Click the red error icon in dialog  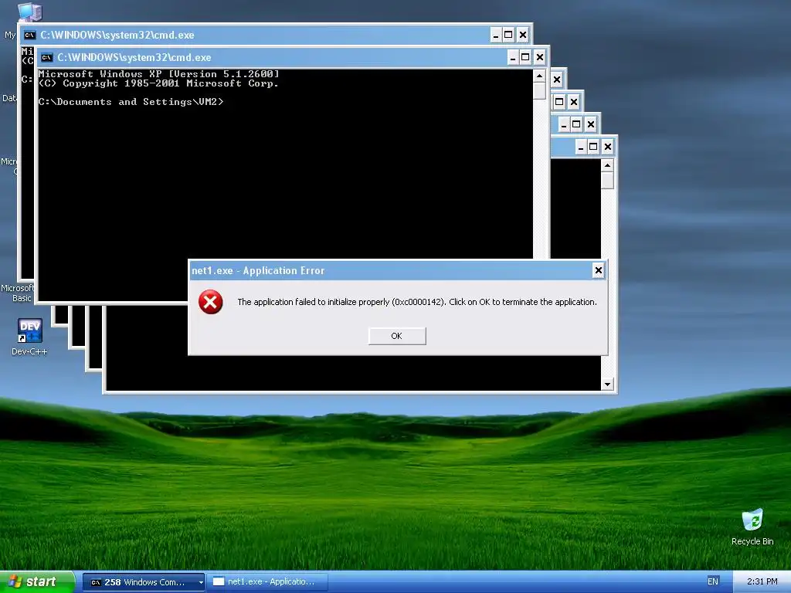pos(210,302)
